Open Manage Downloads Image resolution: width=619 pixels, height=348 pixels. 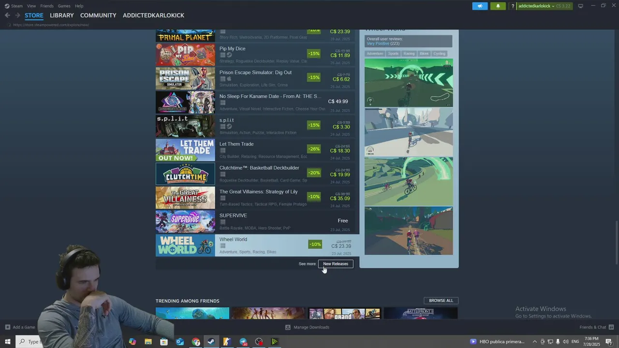coord(307,327)
